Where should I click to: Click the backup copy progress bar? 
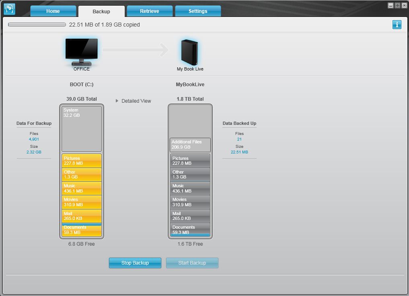point(37,25)
